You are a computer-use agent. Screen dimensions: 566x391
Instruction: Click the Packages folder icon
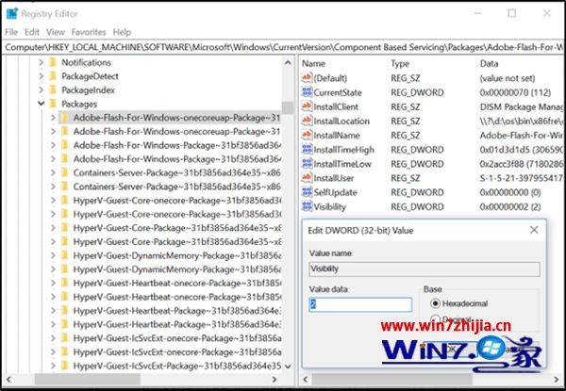(53, 104)
